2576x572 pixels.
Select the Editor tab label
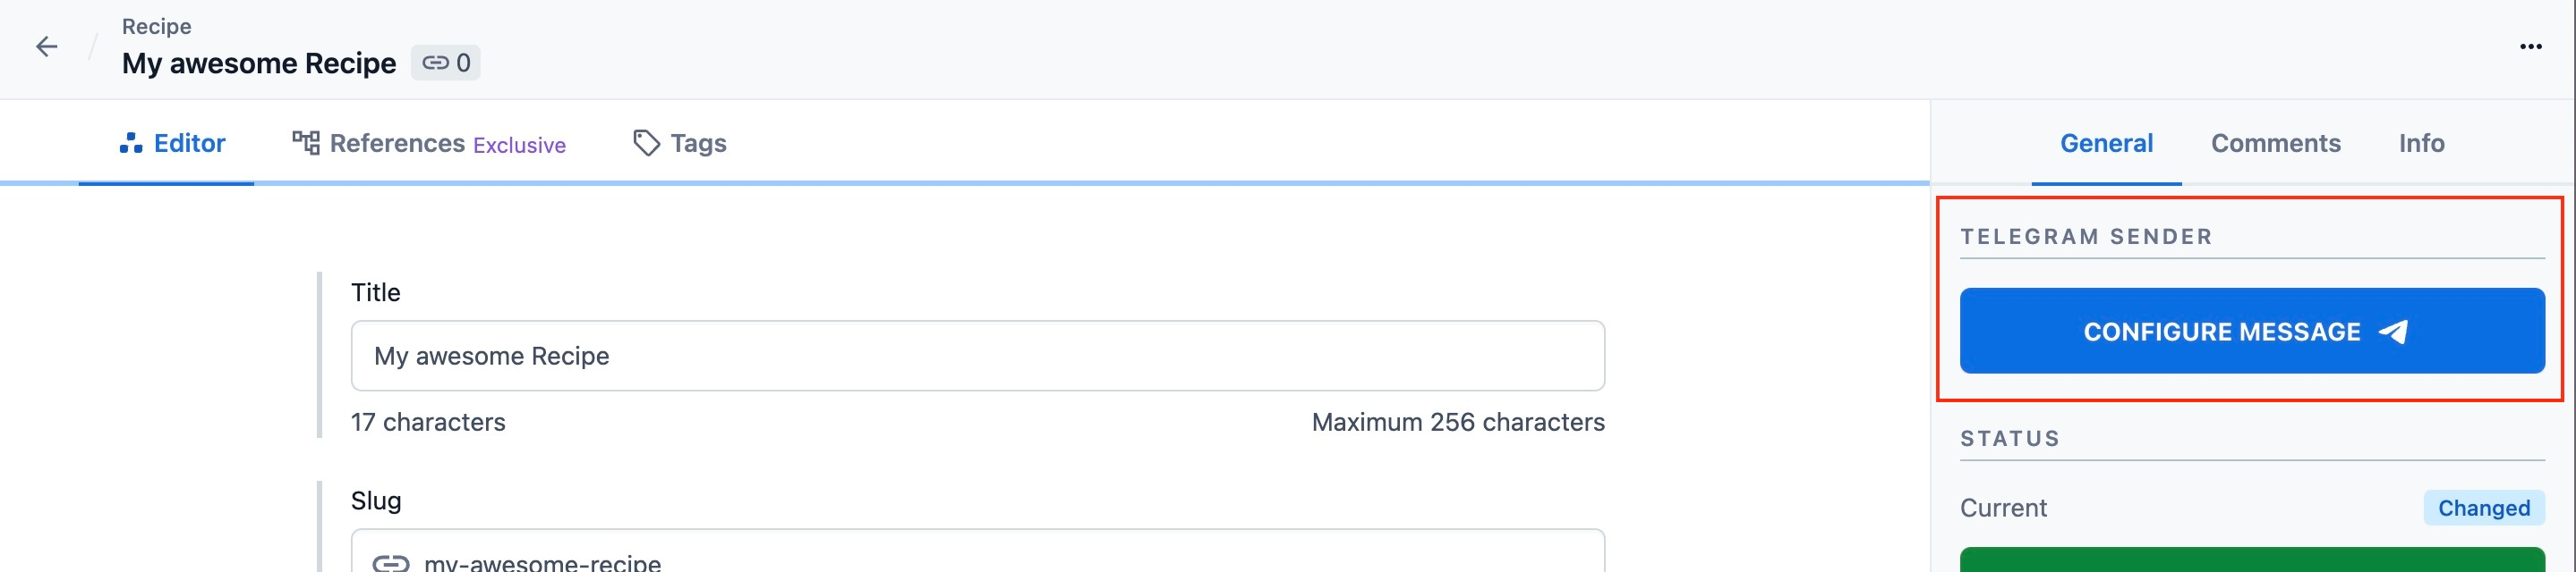click(x=188, y=143)
